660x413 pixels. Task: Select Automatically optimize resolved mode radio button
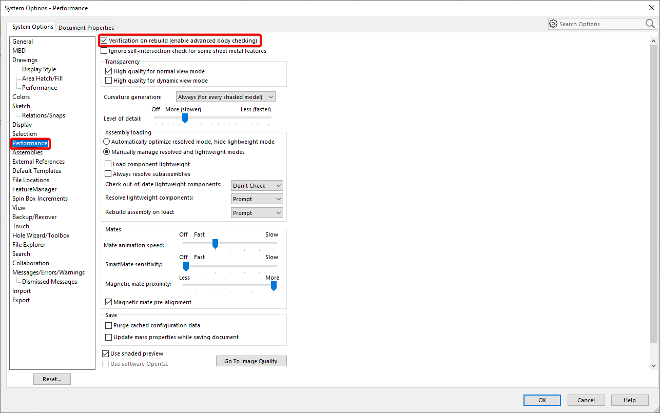coord(107,142)
